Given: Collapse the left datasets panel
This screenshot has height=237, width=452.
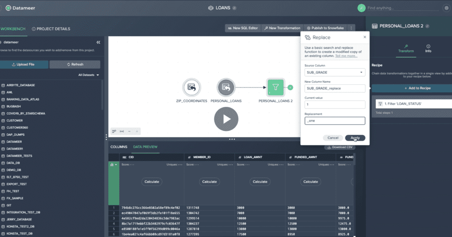Looking at the screenshot, I should 98,42.
